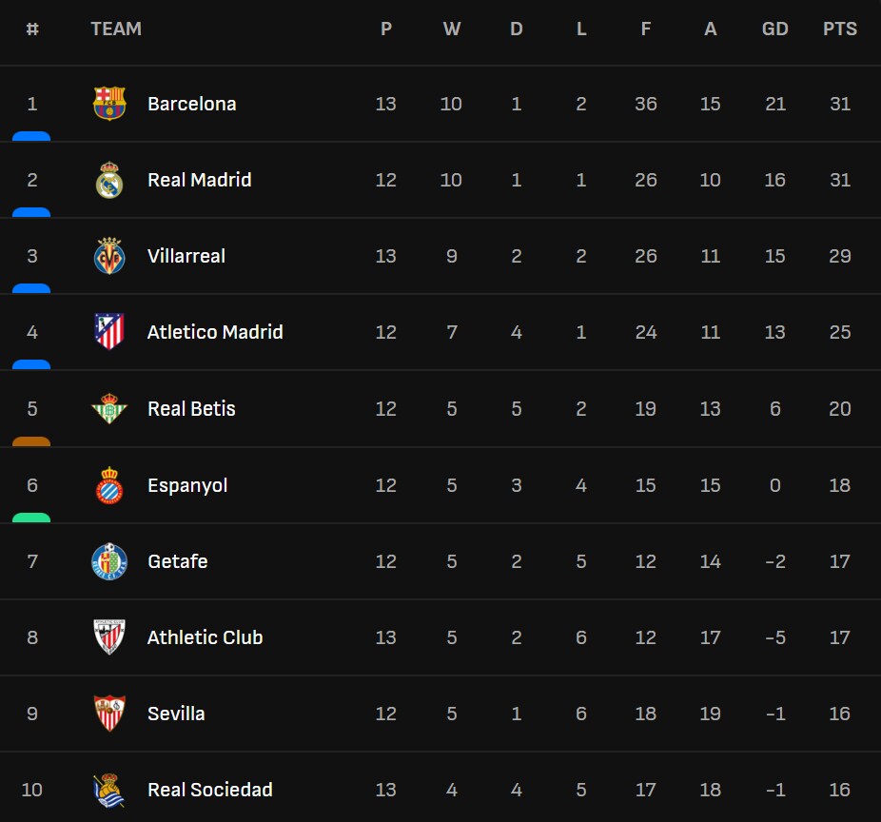Sort table by GD column header
881x822 pixels.
coord(774,29)
